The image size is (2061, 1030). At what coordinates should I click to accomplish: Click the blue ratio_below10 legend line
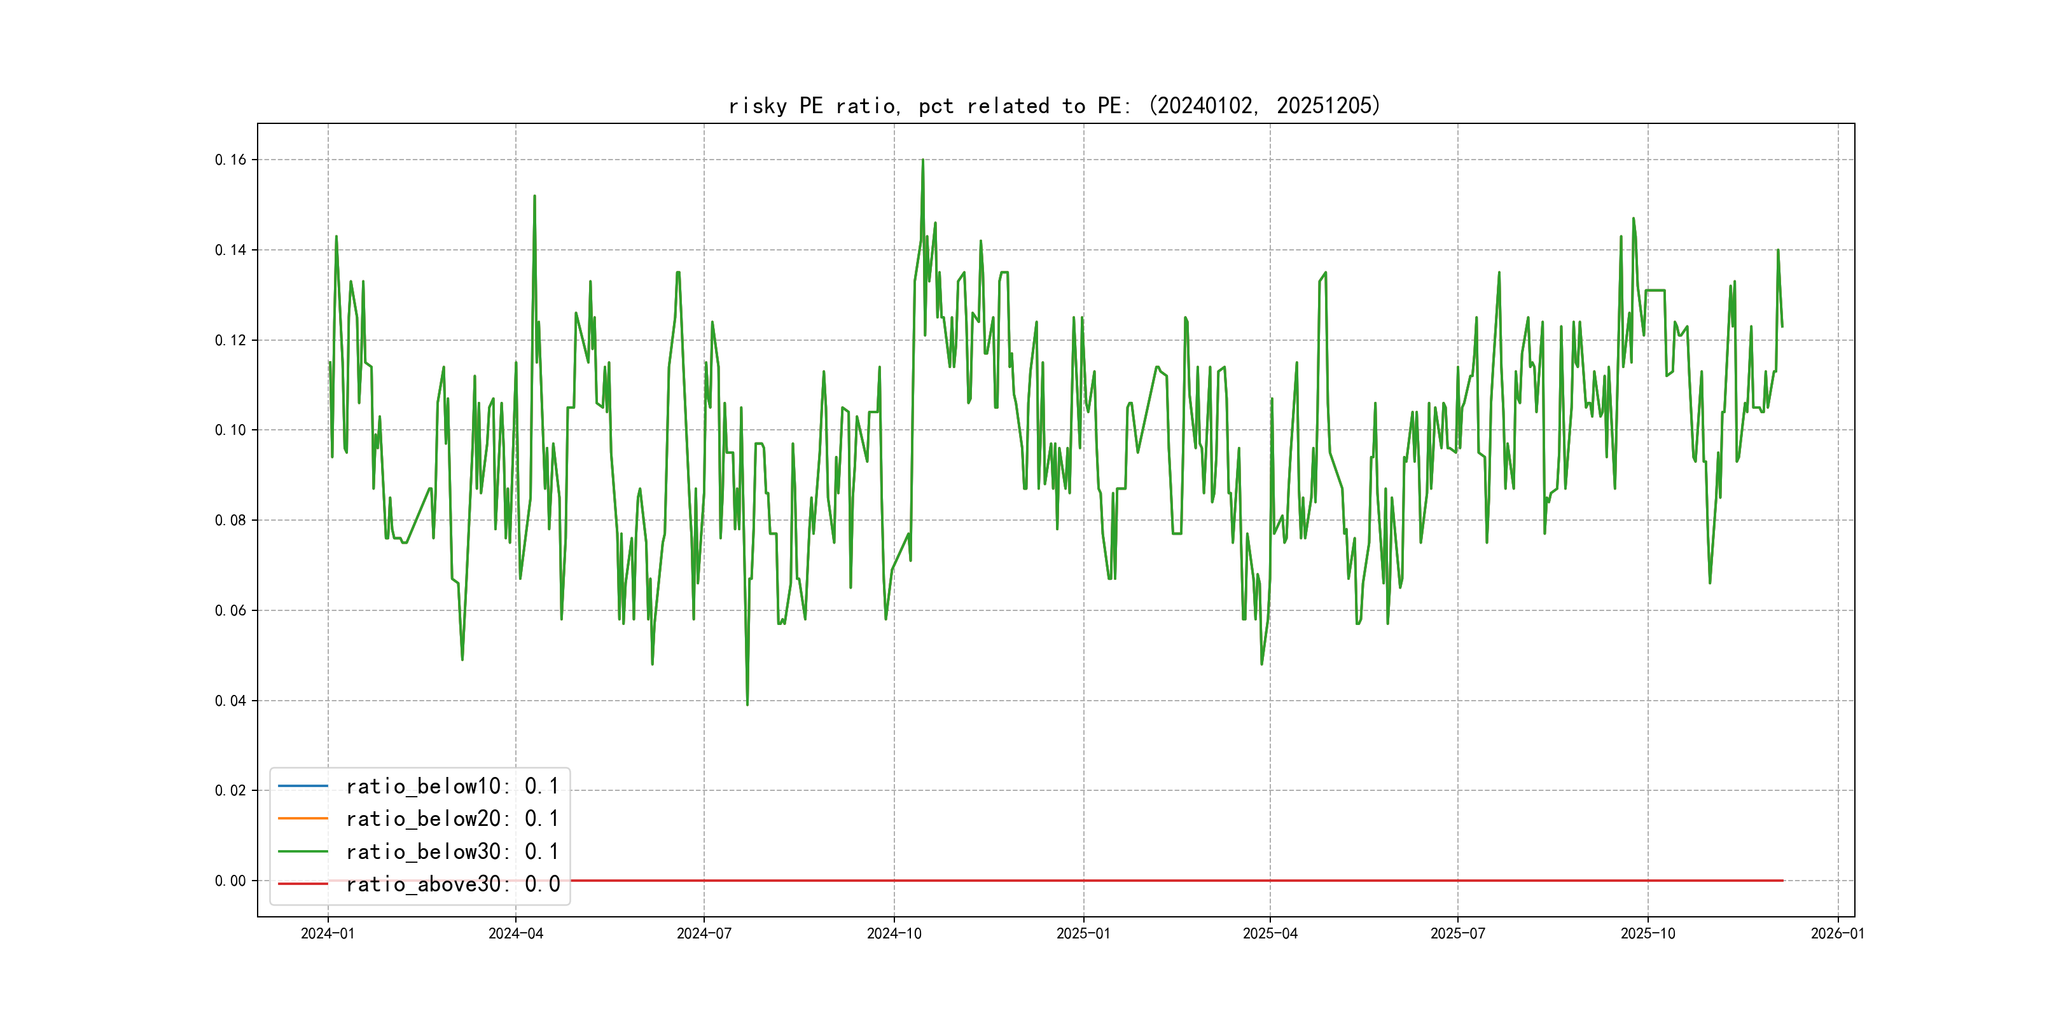point(302,786)
